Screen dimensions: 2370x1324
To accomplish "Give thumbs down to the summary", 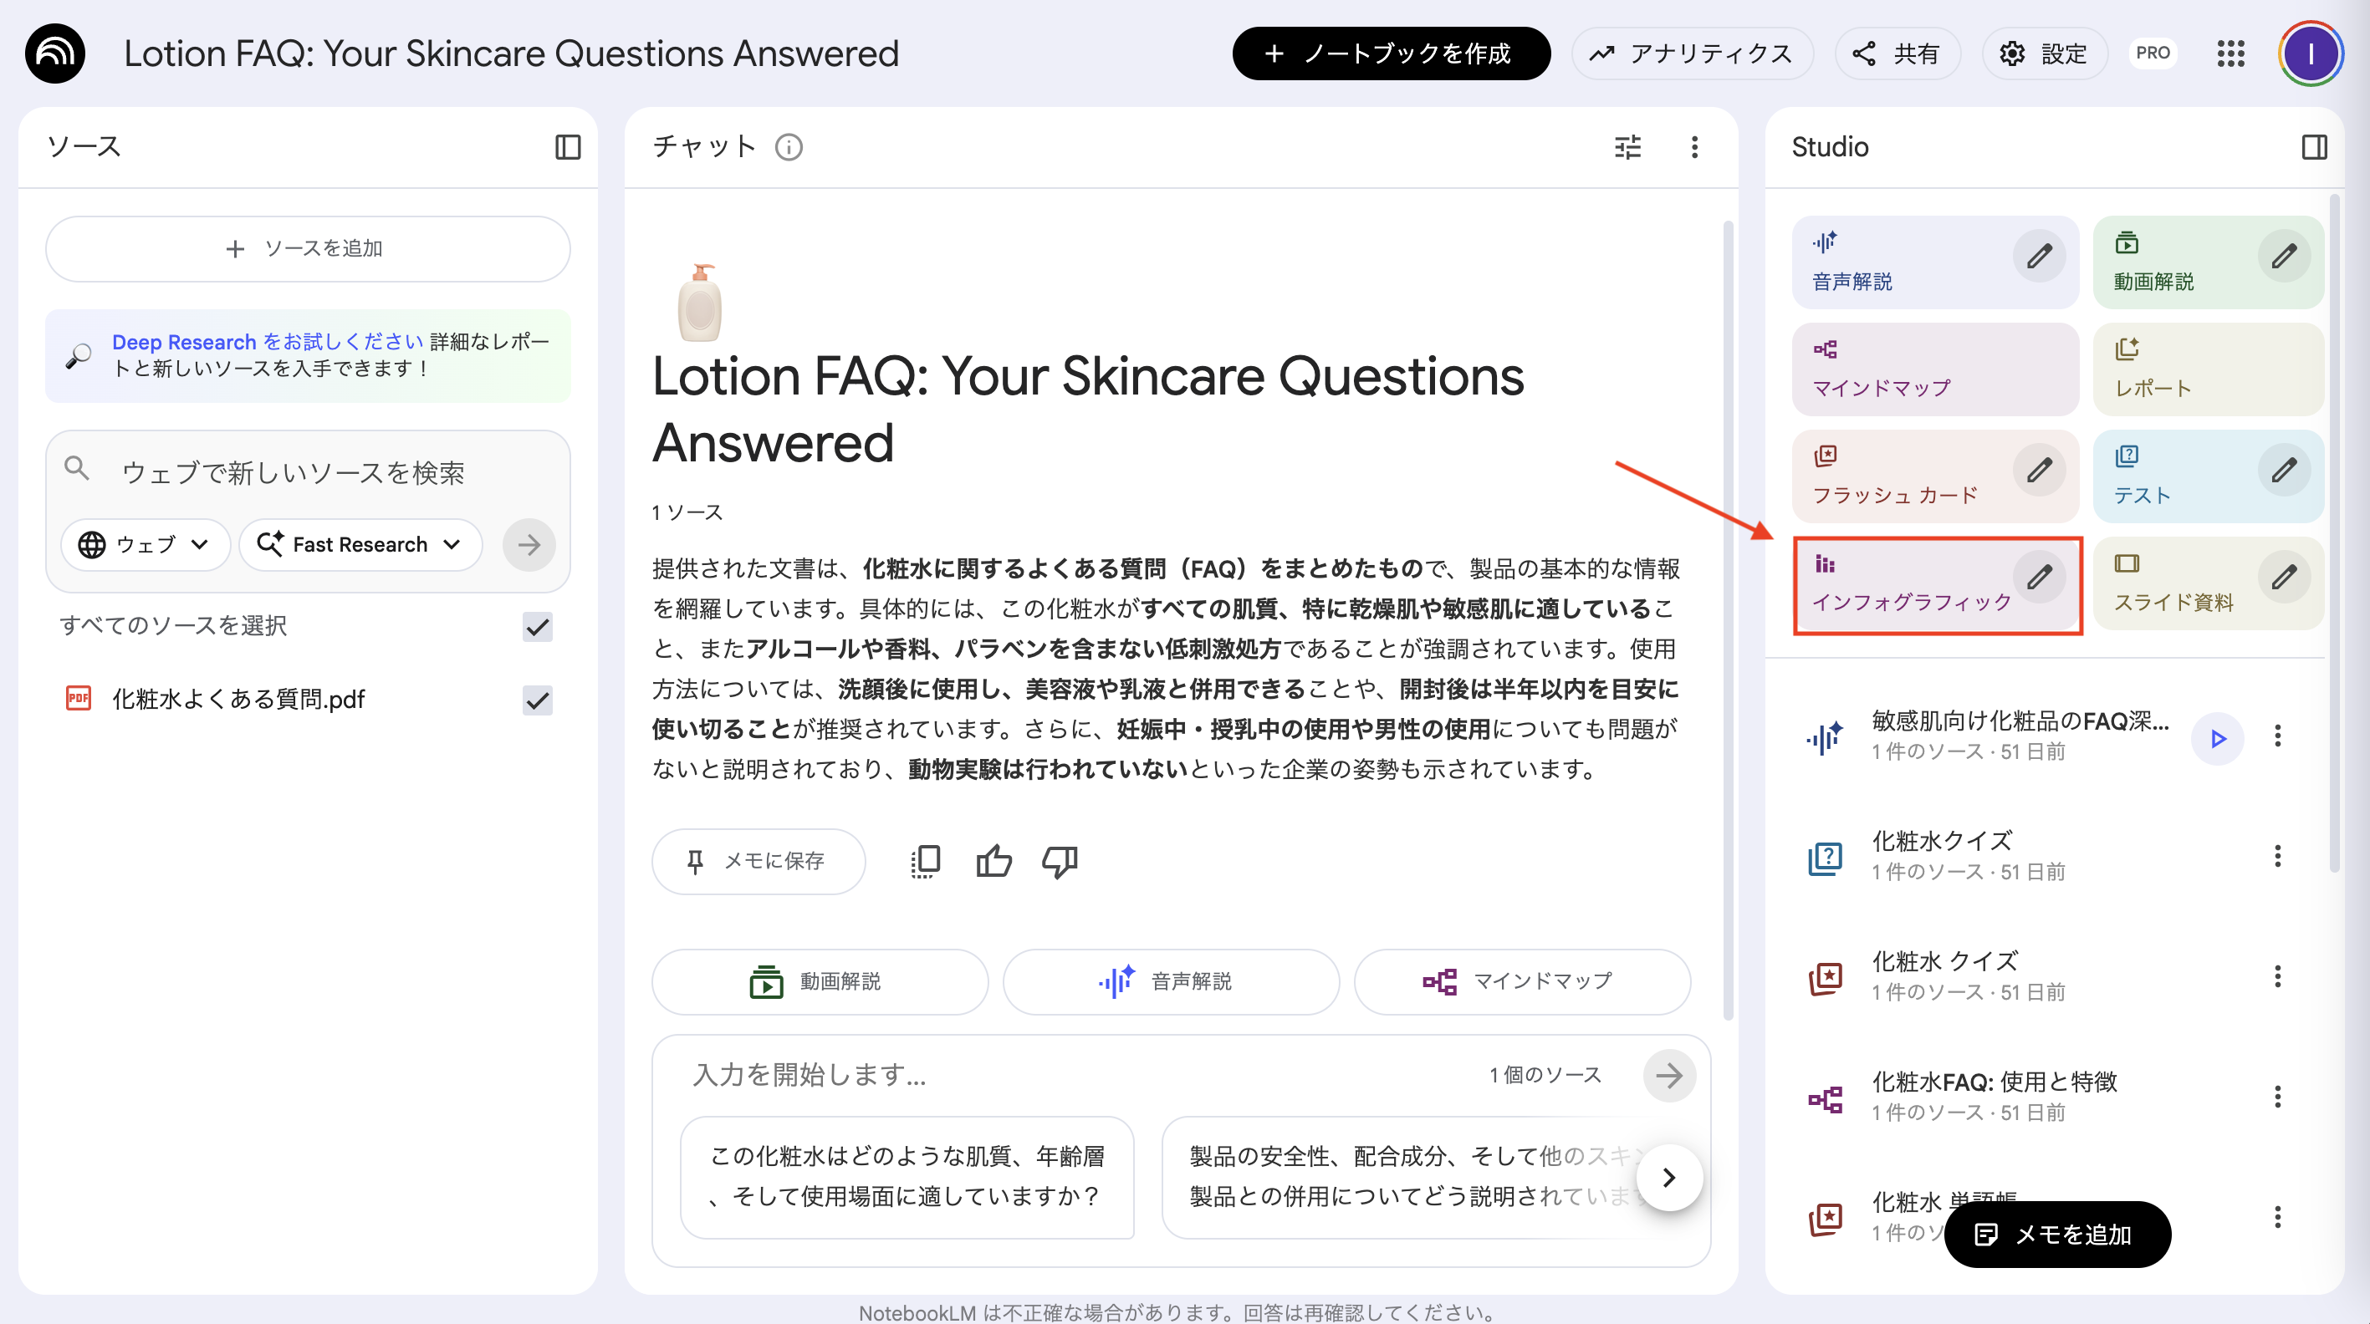I will click(1059, 862).
